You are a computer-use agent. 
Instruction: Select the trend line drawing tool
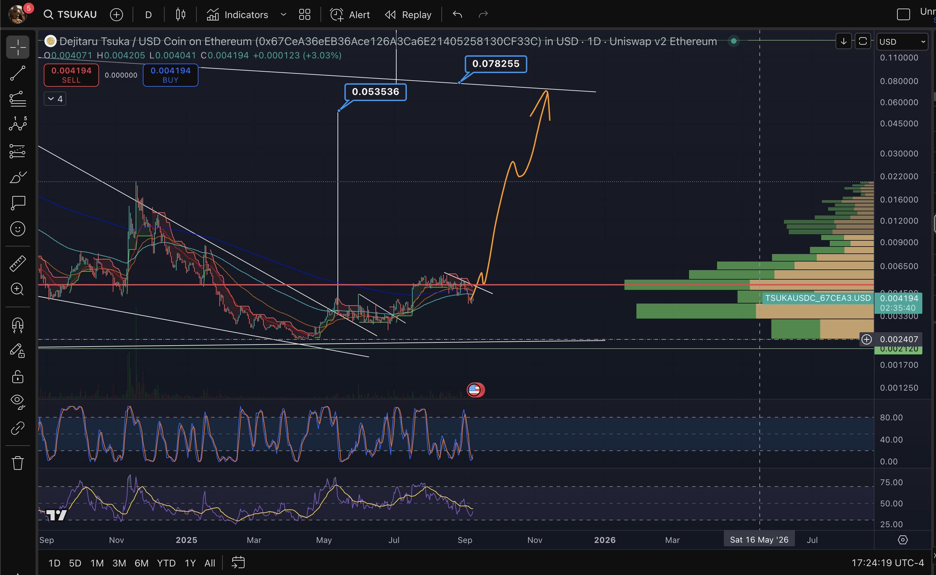point(18,73)
